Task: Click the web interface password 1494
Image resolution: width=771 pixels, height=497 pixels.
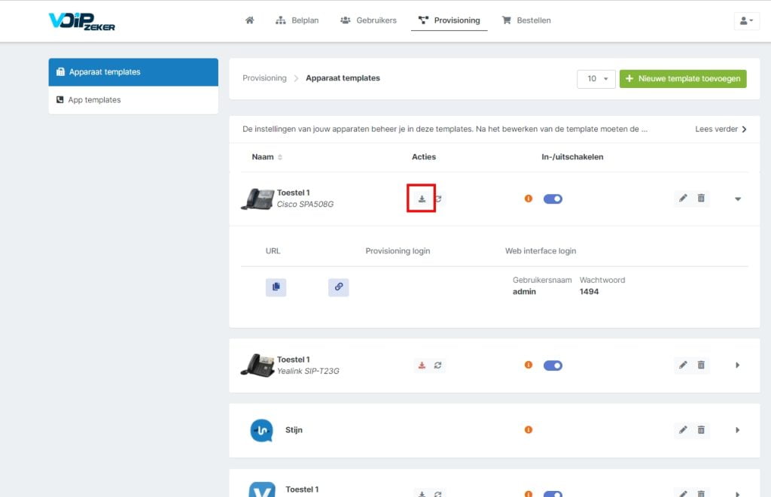Action: click(x=589, y=292)
